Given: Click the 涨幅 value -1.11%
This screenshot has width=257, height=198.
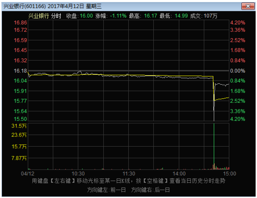Looking at the screenshot, I should (x=118, y=16).
